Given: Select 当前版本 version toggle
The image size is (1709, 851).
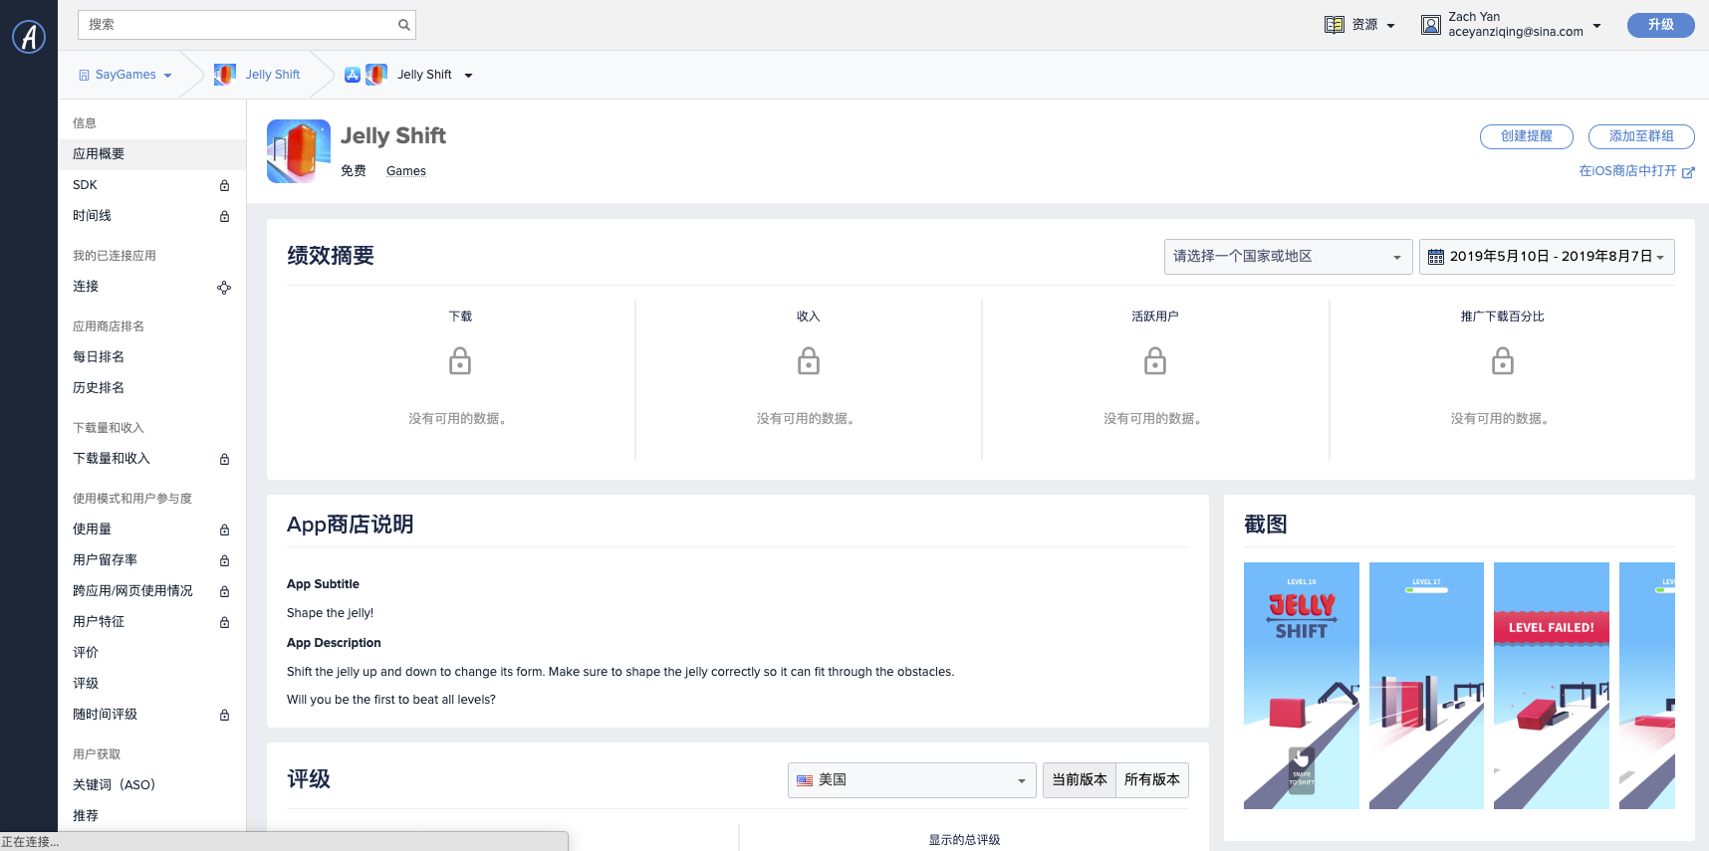Looking at the screenshot, I should click(1080, 780).
